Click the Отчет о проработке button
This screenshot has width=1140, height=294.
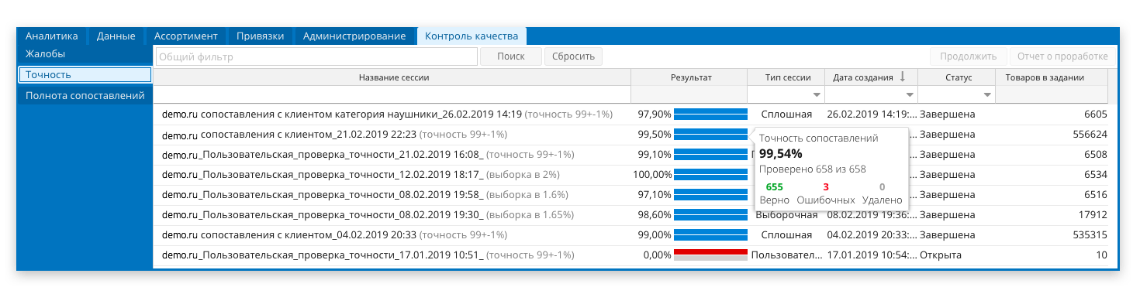(1062, 56)
